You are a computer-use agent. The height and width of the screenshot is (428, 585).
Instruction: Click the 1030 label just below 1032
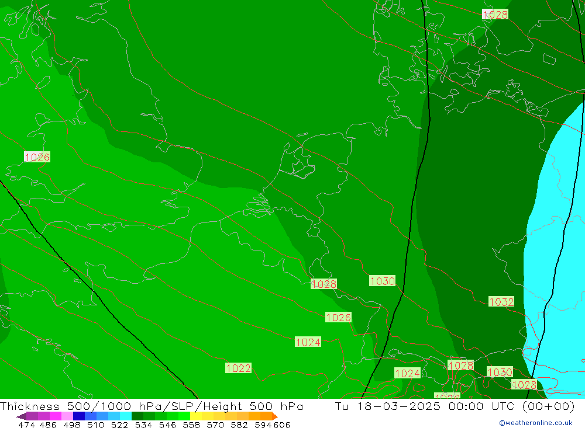(x=500, y=372)
